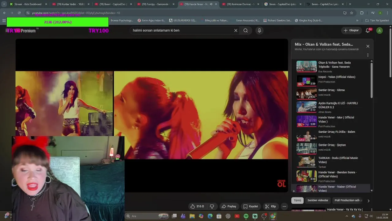392x221 pixels.
Task: Start voice search with the microphone icon
Action: [x=259, y=30]
